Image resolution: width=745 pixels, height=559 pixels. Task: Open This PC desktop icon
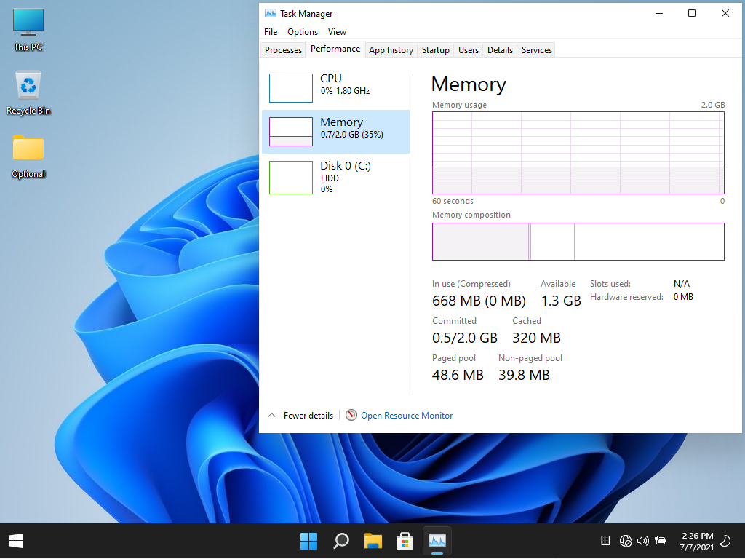point(28,29)
